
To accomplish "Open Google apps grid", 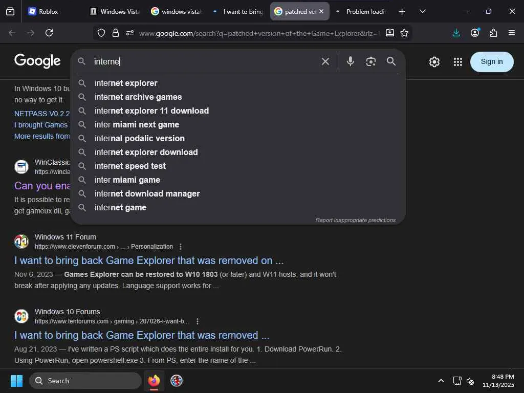I will point(458,62).
